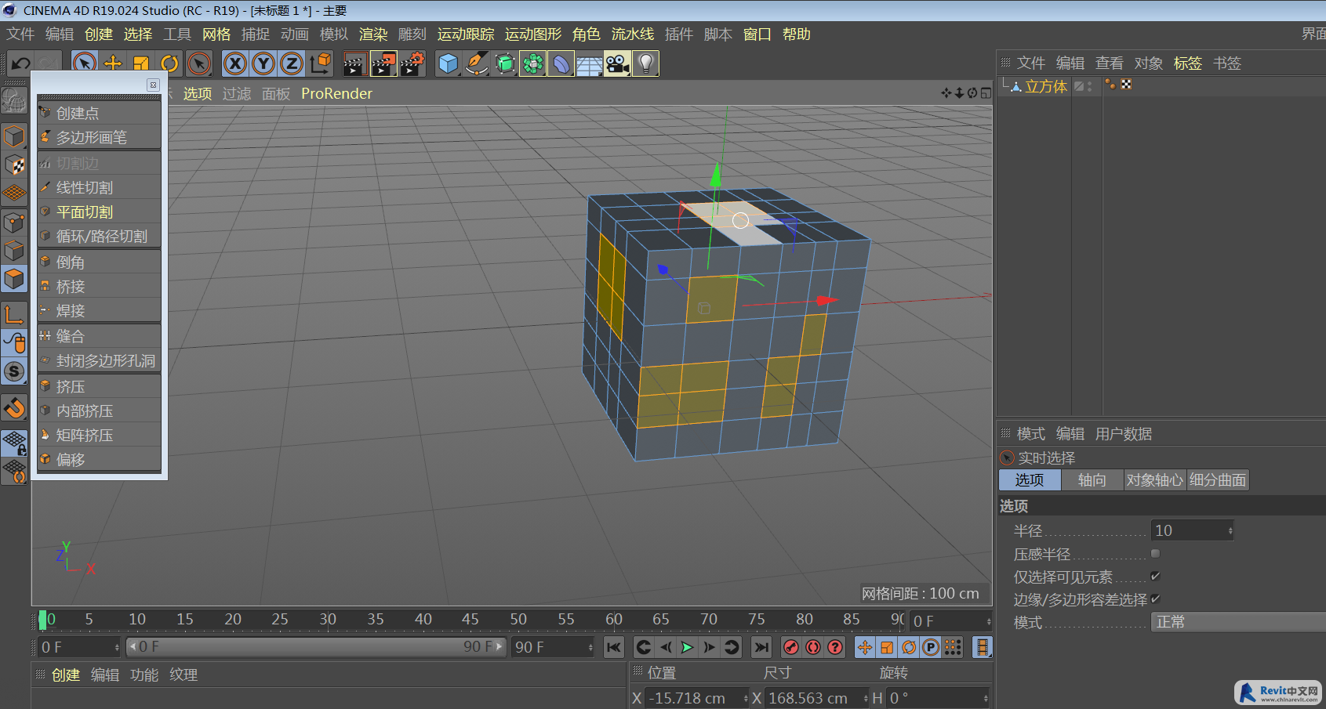Choose 线性切割 tool in popup
This screenshot has width=1326, height=709.
[100, 188]
